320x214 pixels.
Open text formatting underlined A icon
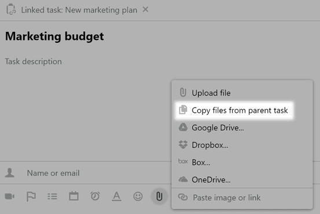[x=116, y=197]
